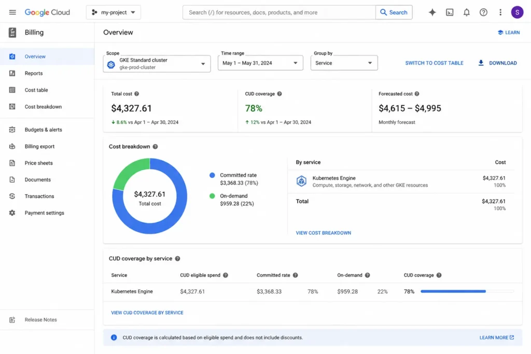The image size is (531, 354).
Task: Open the Group by Service dropdown
Action: 344,63
